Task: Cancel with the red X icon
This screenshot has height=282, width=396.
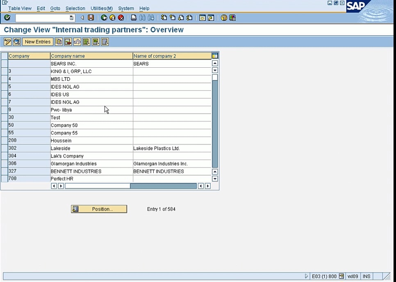Action: point(121,18)
